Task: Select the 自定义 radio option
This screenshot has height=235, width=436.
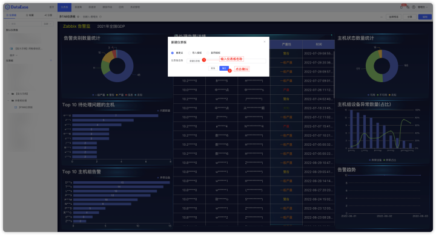Action: (x=173, y=53)
